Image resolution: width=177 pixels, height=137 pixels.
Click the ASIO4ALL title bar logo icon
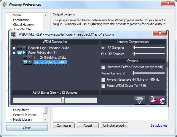click(13, 34)
